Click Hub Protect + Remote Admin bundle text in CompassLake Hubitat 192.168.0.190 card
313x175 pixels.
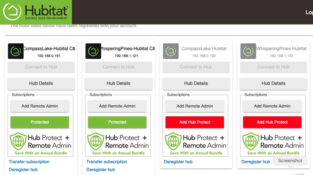(x=204, y=142)
